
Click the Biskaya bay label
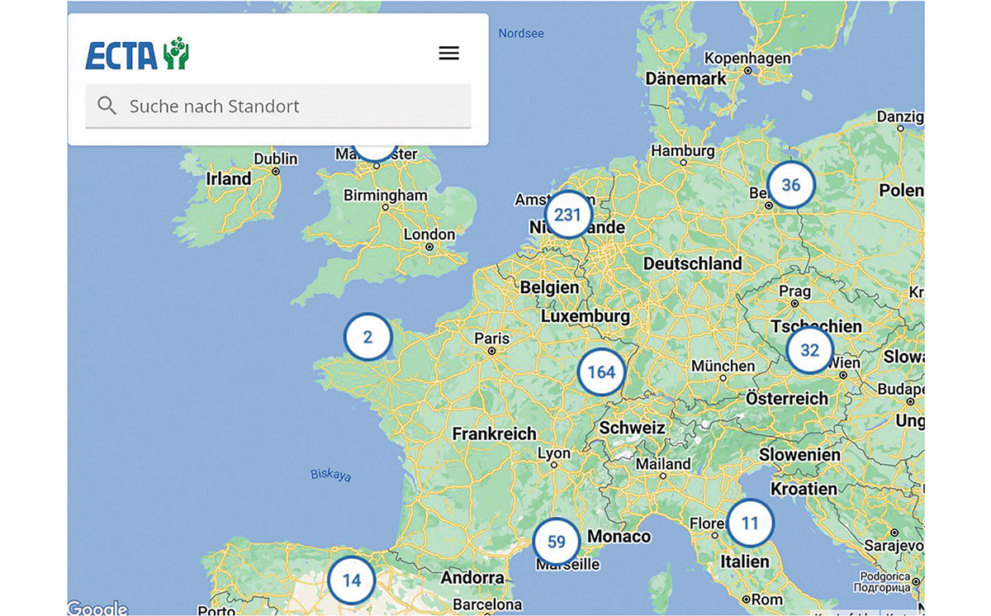point(331,475)
